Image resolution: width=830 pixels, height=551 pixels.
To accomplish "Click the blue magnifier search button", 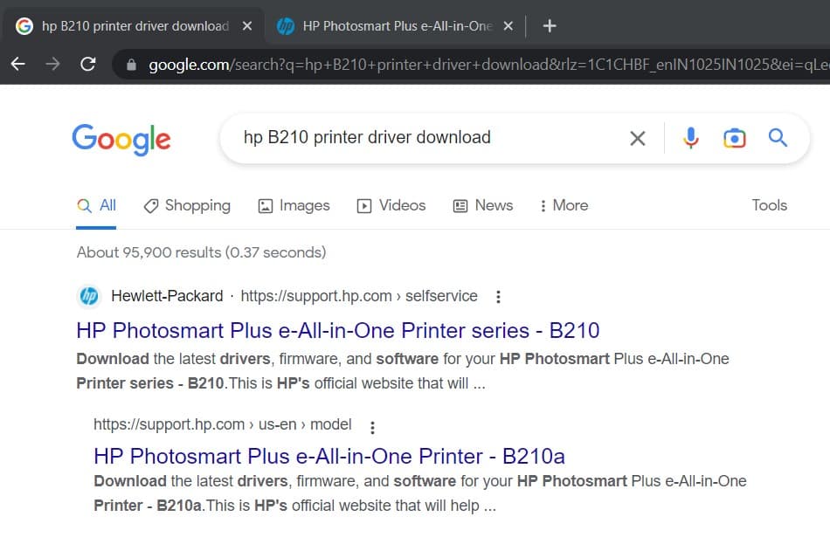I will coord(778,138).
